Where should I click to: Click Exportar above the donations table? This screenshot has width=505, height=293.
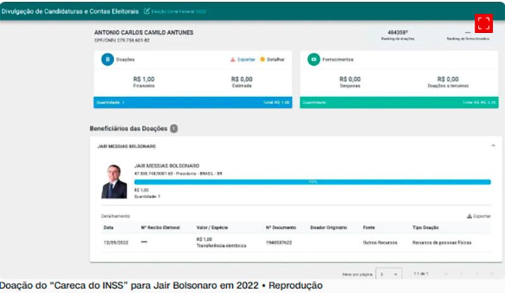[x=482, y=216]
